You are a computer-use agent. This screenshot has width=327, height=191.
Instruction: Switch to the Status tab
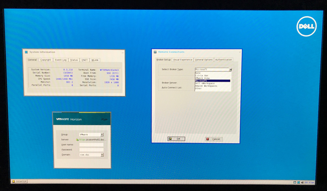pos(74,60)
